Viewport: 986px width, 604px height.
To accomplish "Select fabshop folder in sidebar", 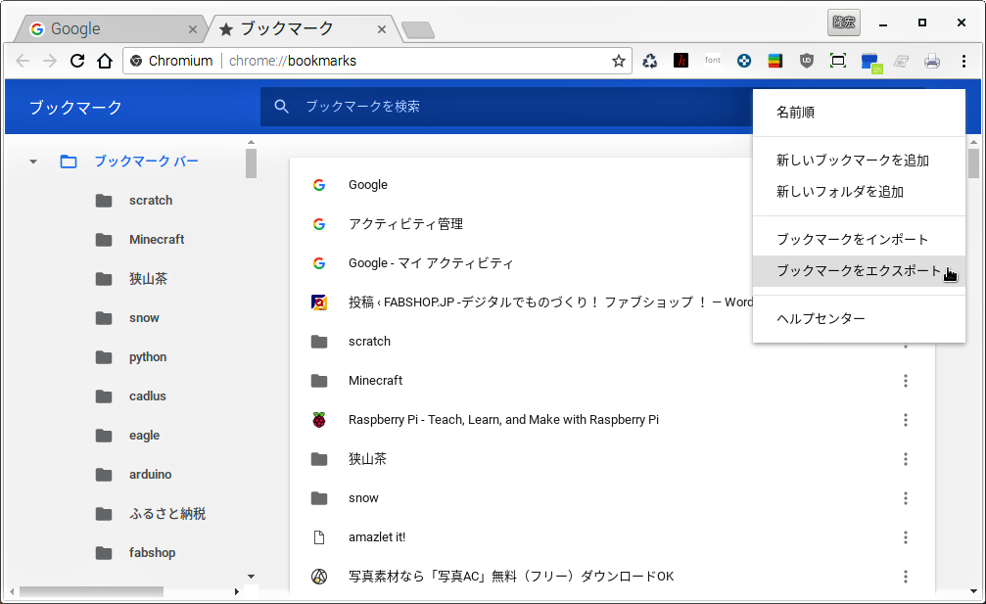I will click(152, 553).
